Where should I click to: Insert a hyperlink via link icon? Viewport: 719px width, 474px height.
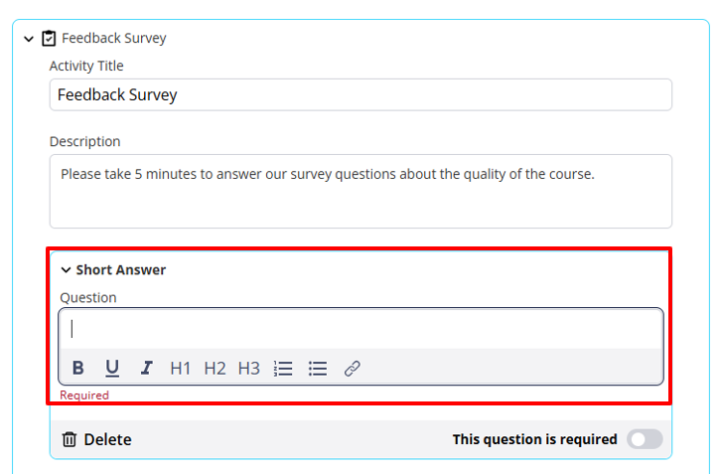353,368
